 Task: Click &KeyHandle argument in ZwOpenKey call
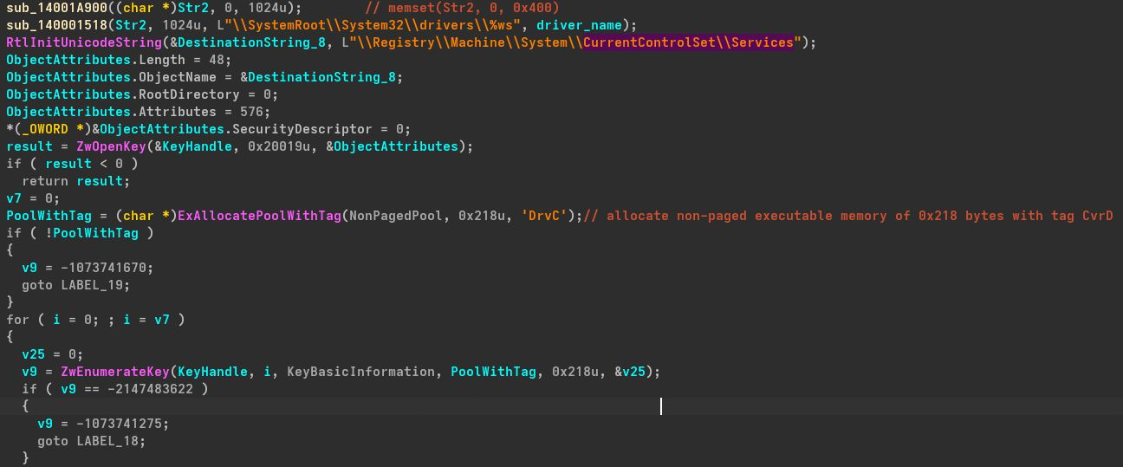coord(192,146)
